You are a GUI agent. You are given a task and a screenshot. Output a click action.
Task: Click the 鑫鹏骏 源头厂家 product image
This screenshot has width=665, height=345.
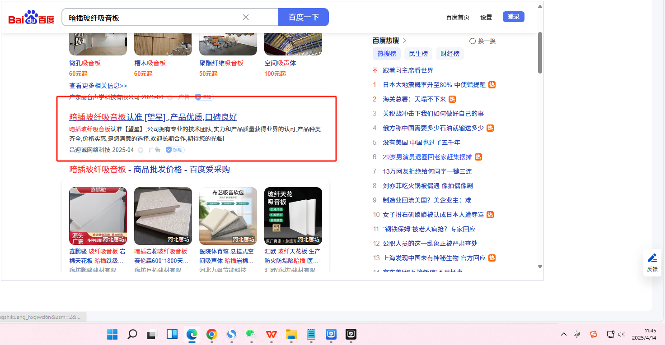tap(98, 216)
